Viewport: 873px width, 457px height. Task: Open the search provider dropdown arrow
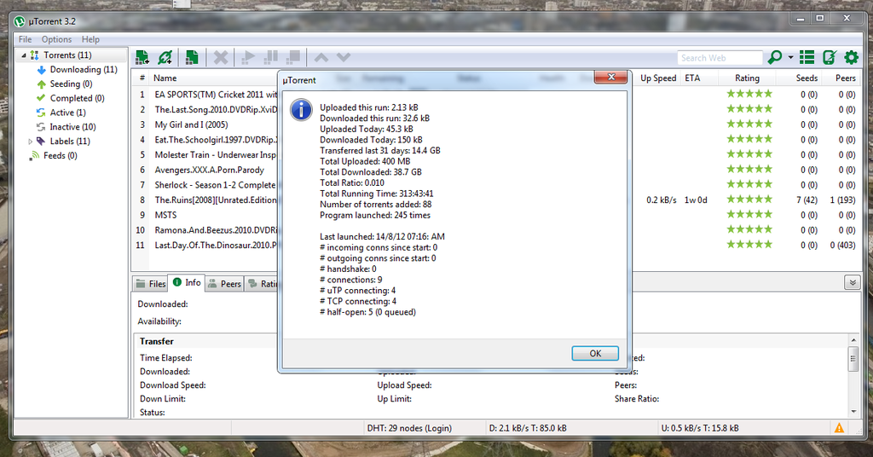790,57
